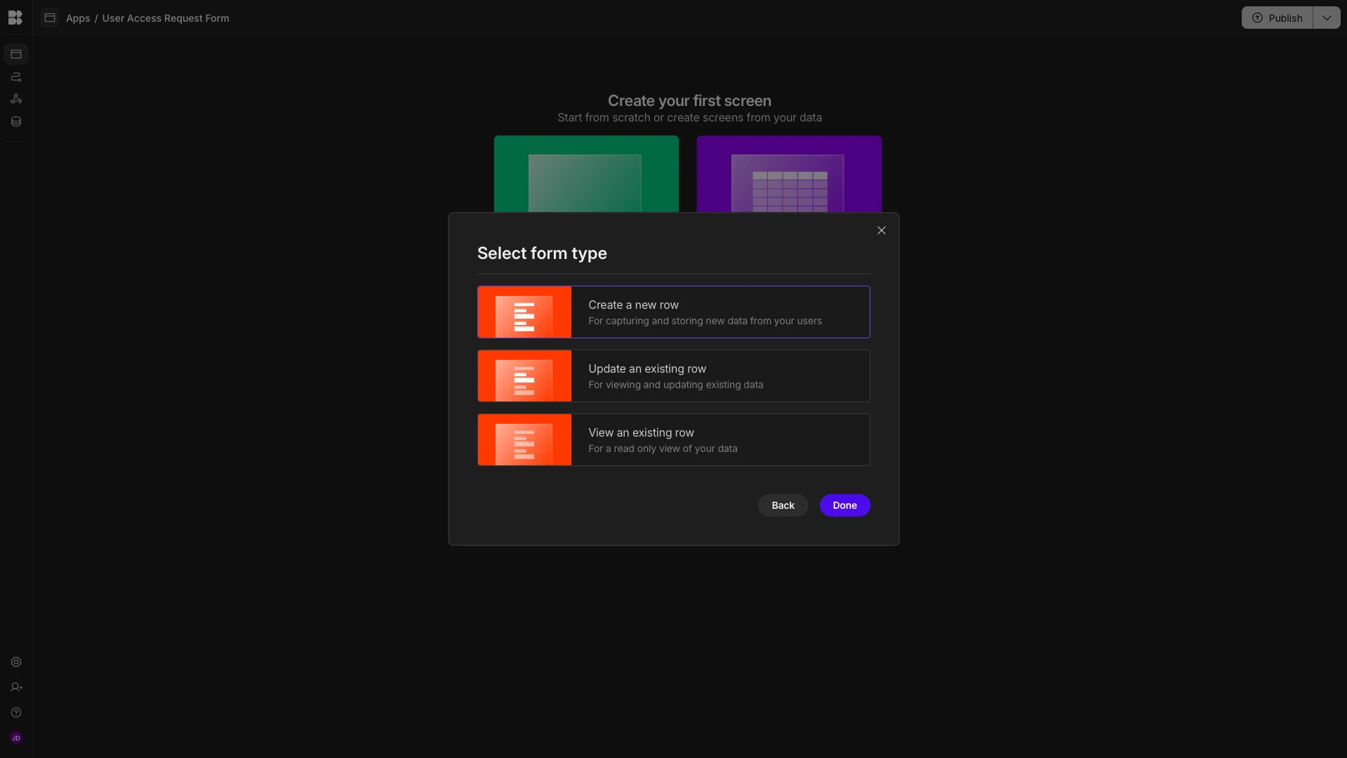Open the Automations panel icon
The height and width of the screenshot is (758, 1347).
pos(15,99)
